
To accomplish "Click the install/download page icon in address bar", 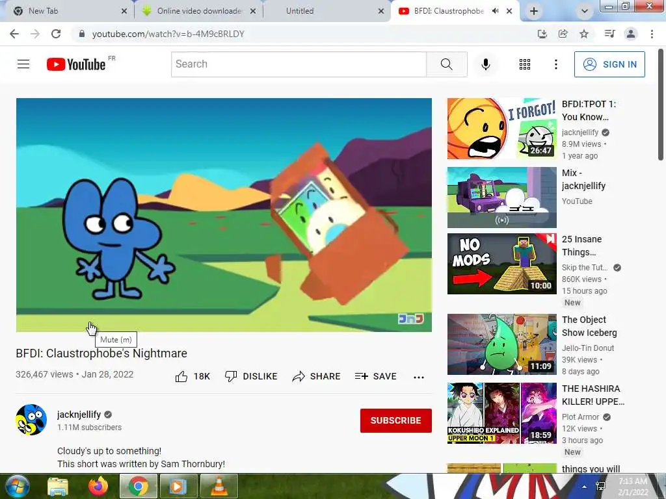I will tap(542, 34).
